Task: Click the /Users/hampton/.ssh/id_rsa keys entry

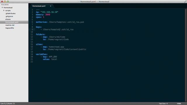Action: tap(58, 29)
